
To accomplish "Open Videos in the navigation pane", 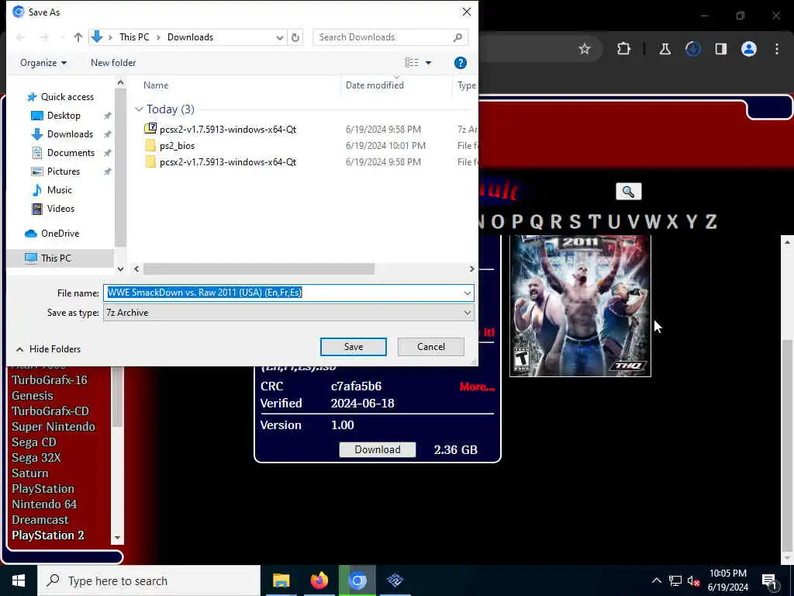I will [60, 208].
